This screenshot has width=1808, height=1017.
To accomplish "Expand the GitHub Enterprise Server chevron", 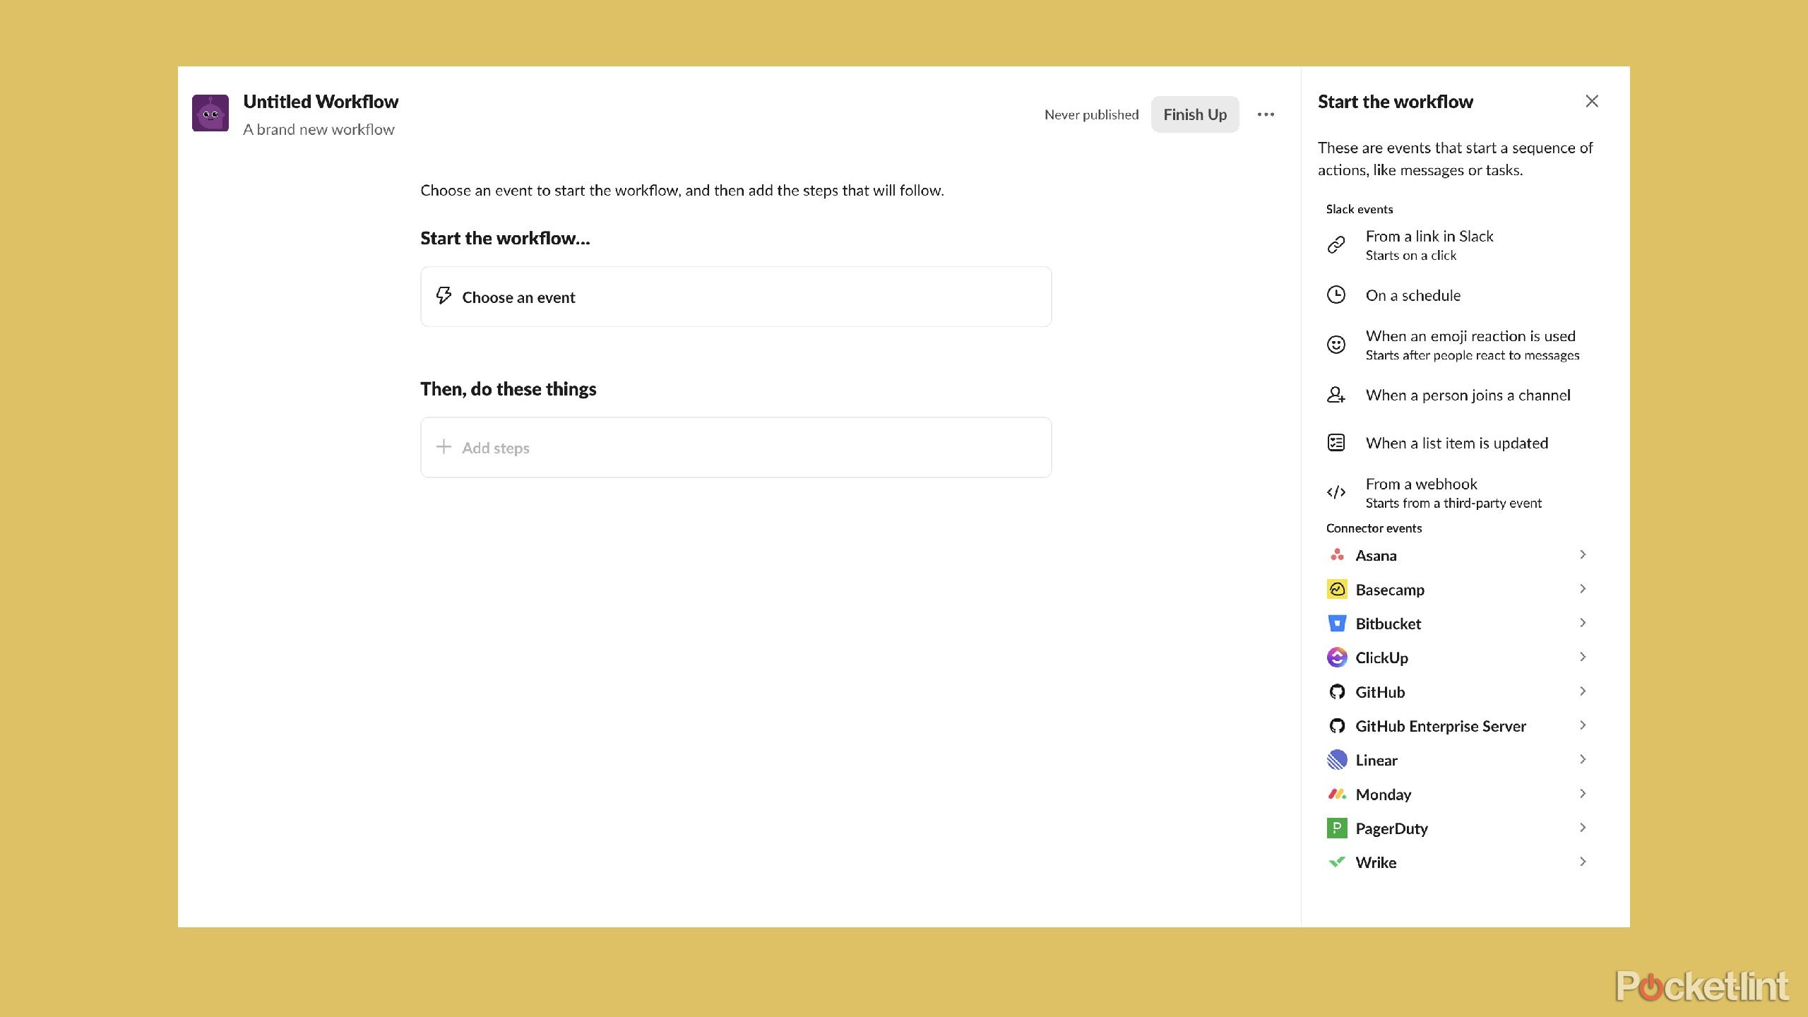I will (x=1583, y=725).
